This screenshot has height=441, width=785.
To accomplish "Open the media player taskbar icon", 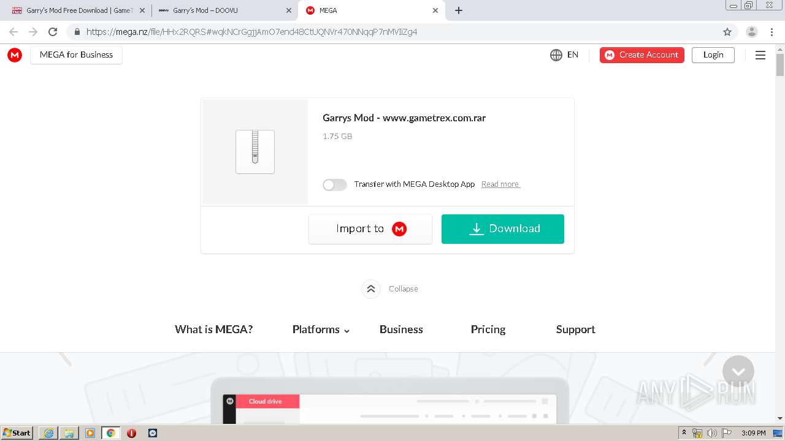I will click(x=90, y=433).
